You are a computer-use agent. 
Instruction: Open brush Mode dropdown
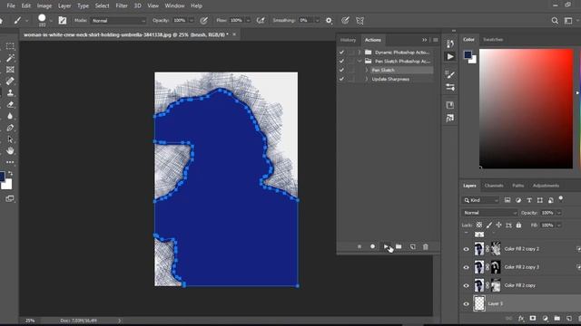(x=119, y=21)
